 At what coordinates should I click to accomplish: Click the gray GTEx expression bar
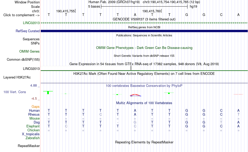[x=131, y=68]
